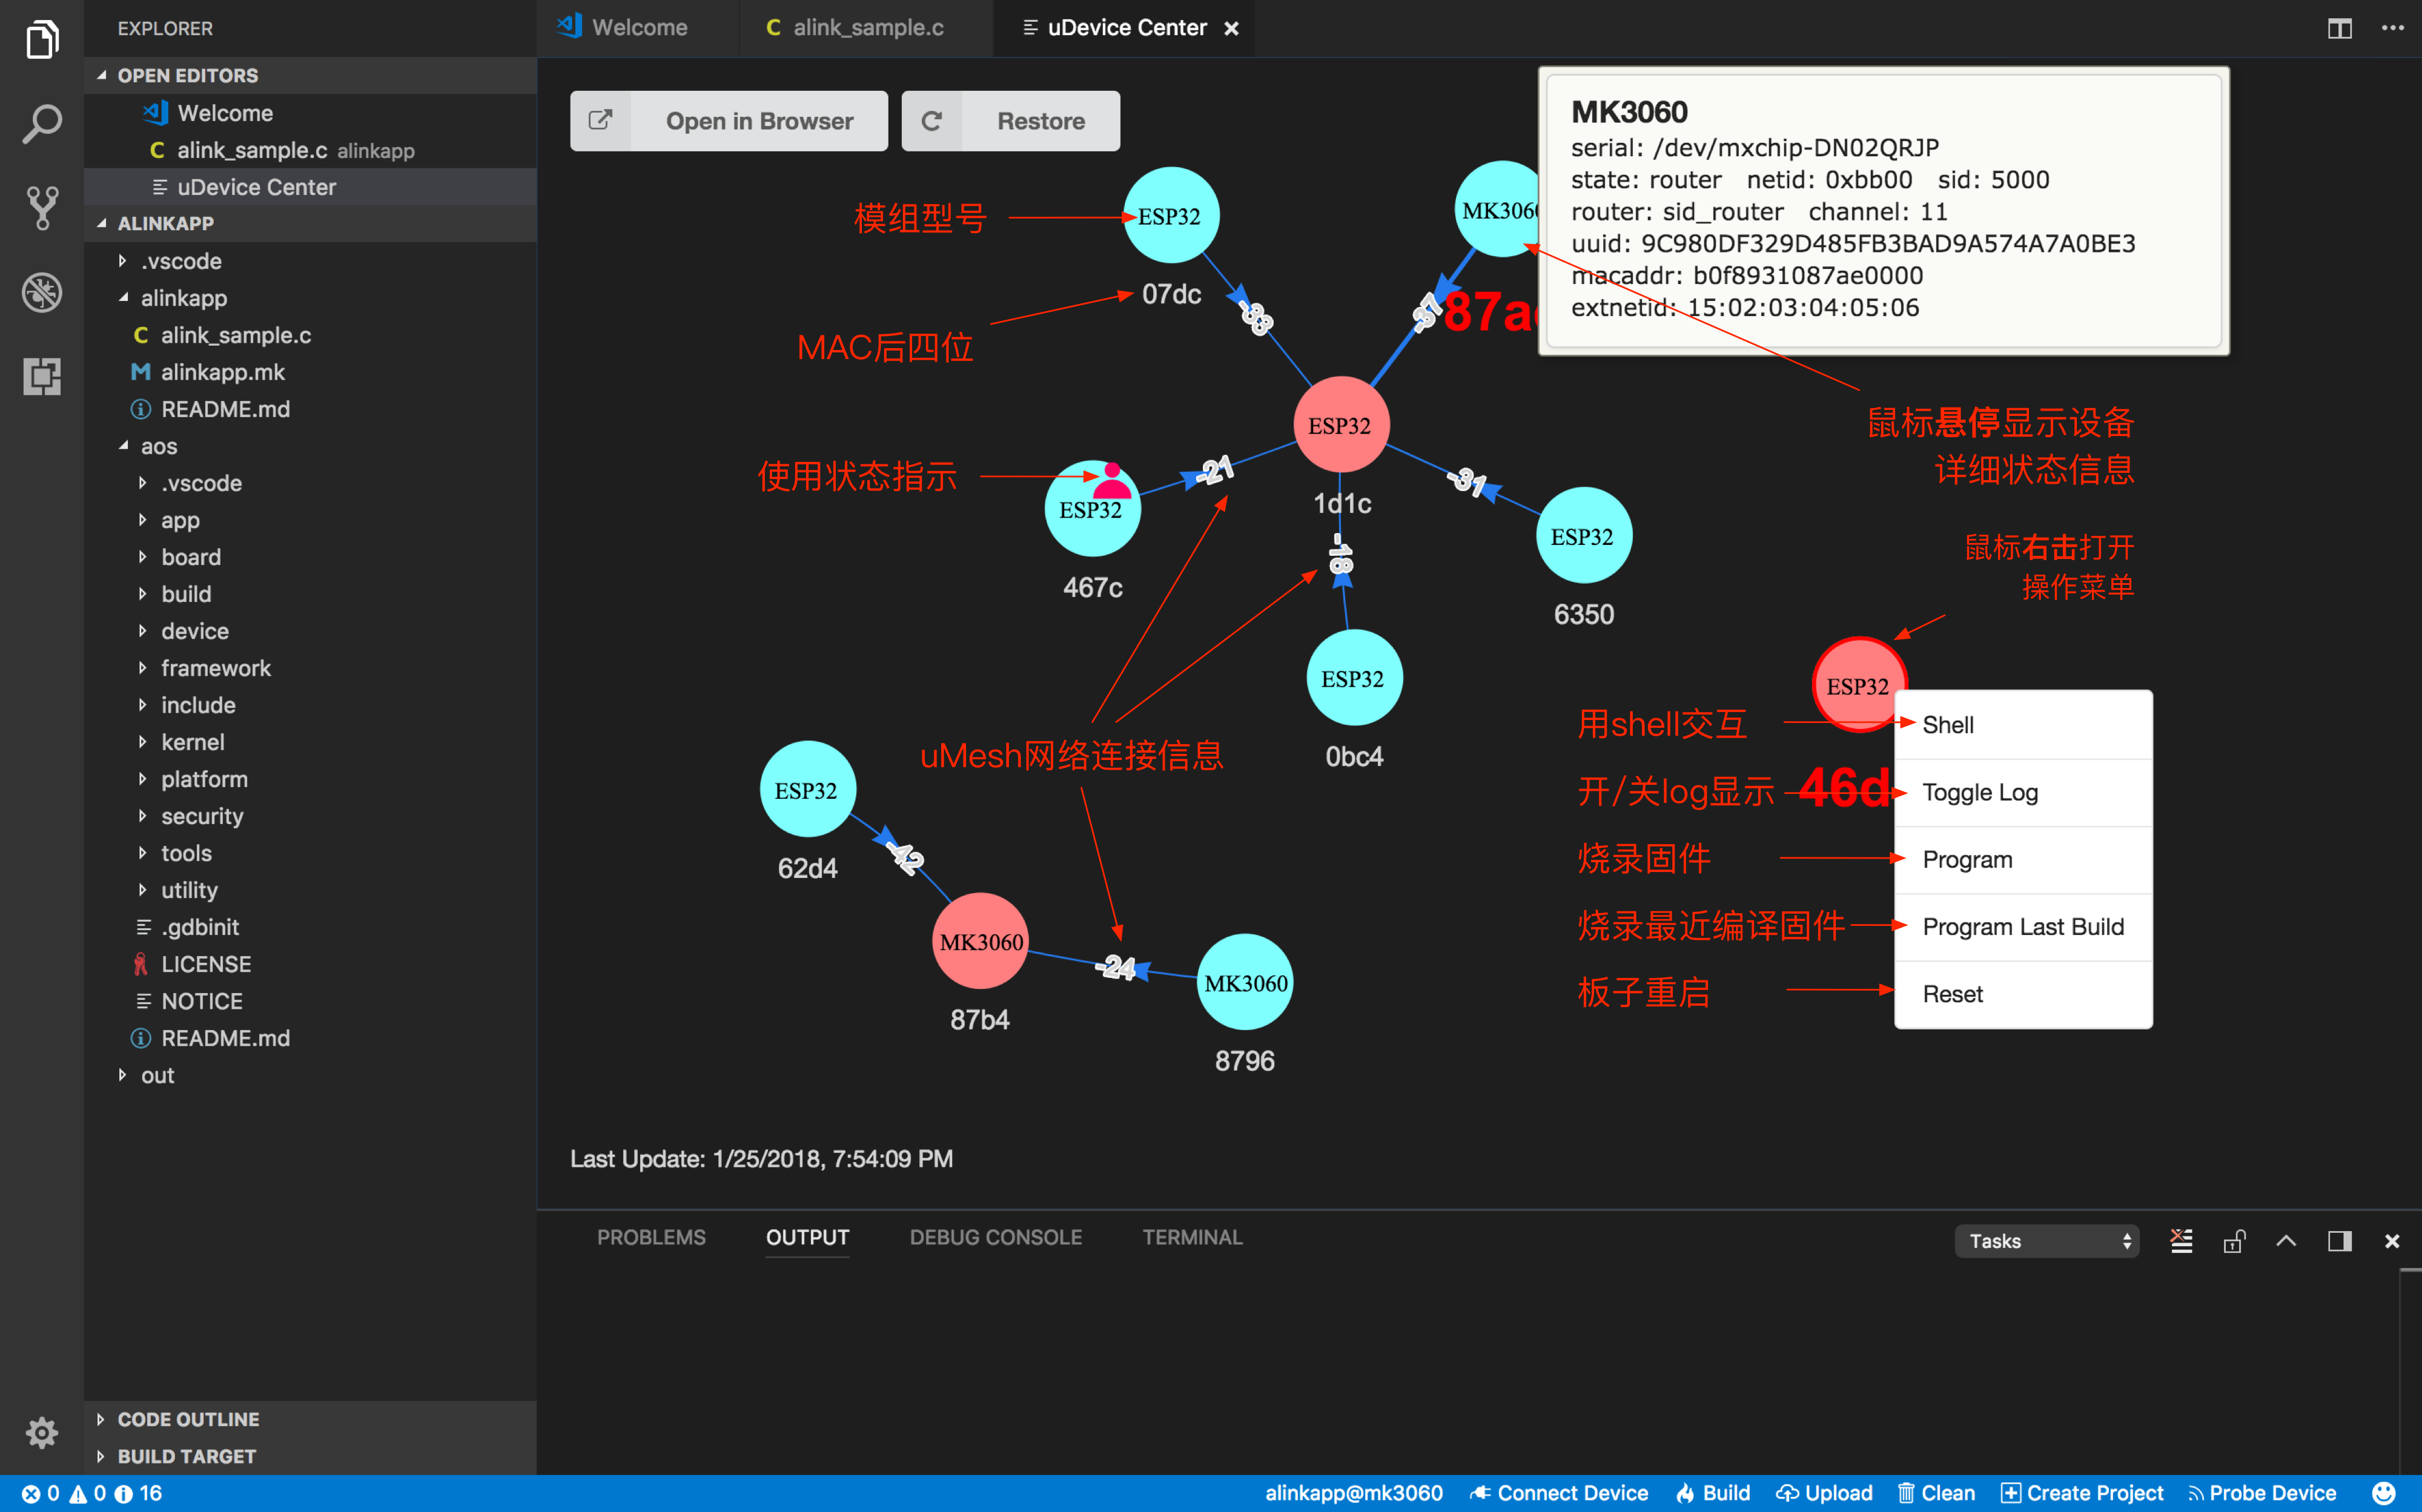Viewport: 2422px width, 1512px height.
Task: Toggle output scroll lock icon
Action: [2234, 1241]
